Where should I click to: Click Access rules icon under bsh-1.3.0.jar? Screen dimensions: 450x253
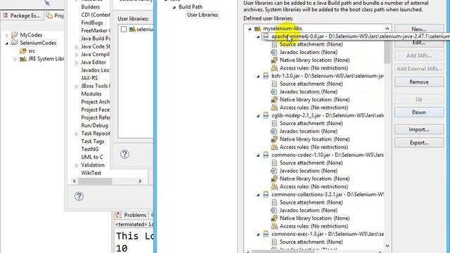click(274, 108)
